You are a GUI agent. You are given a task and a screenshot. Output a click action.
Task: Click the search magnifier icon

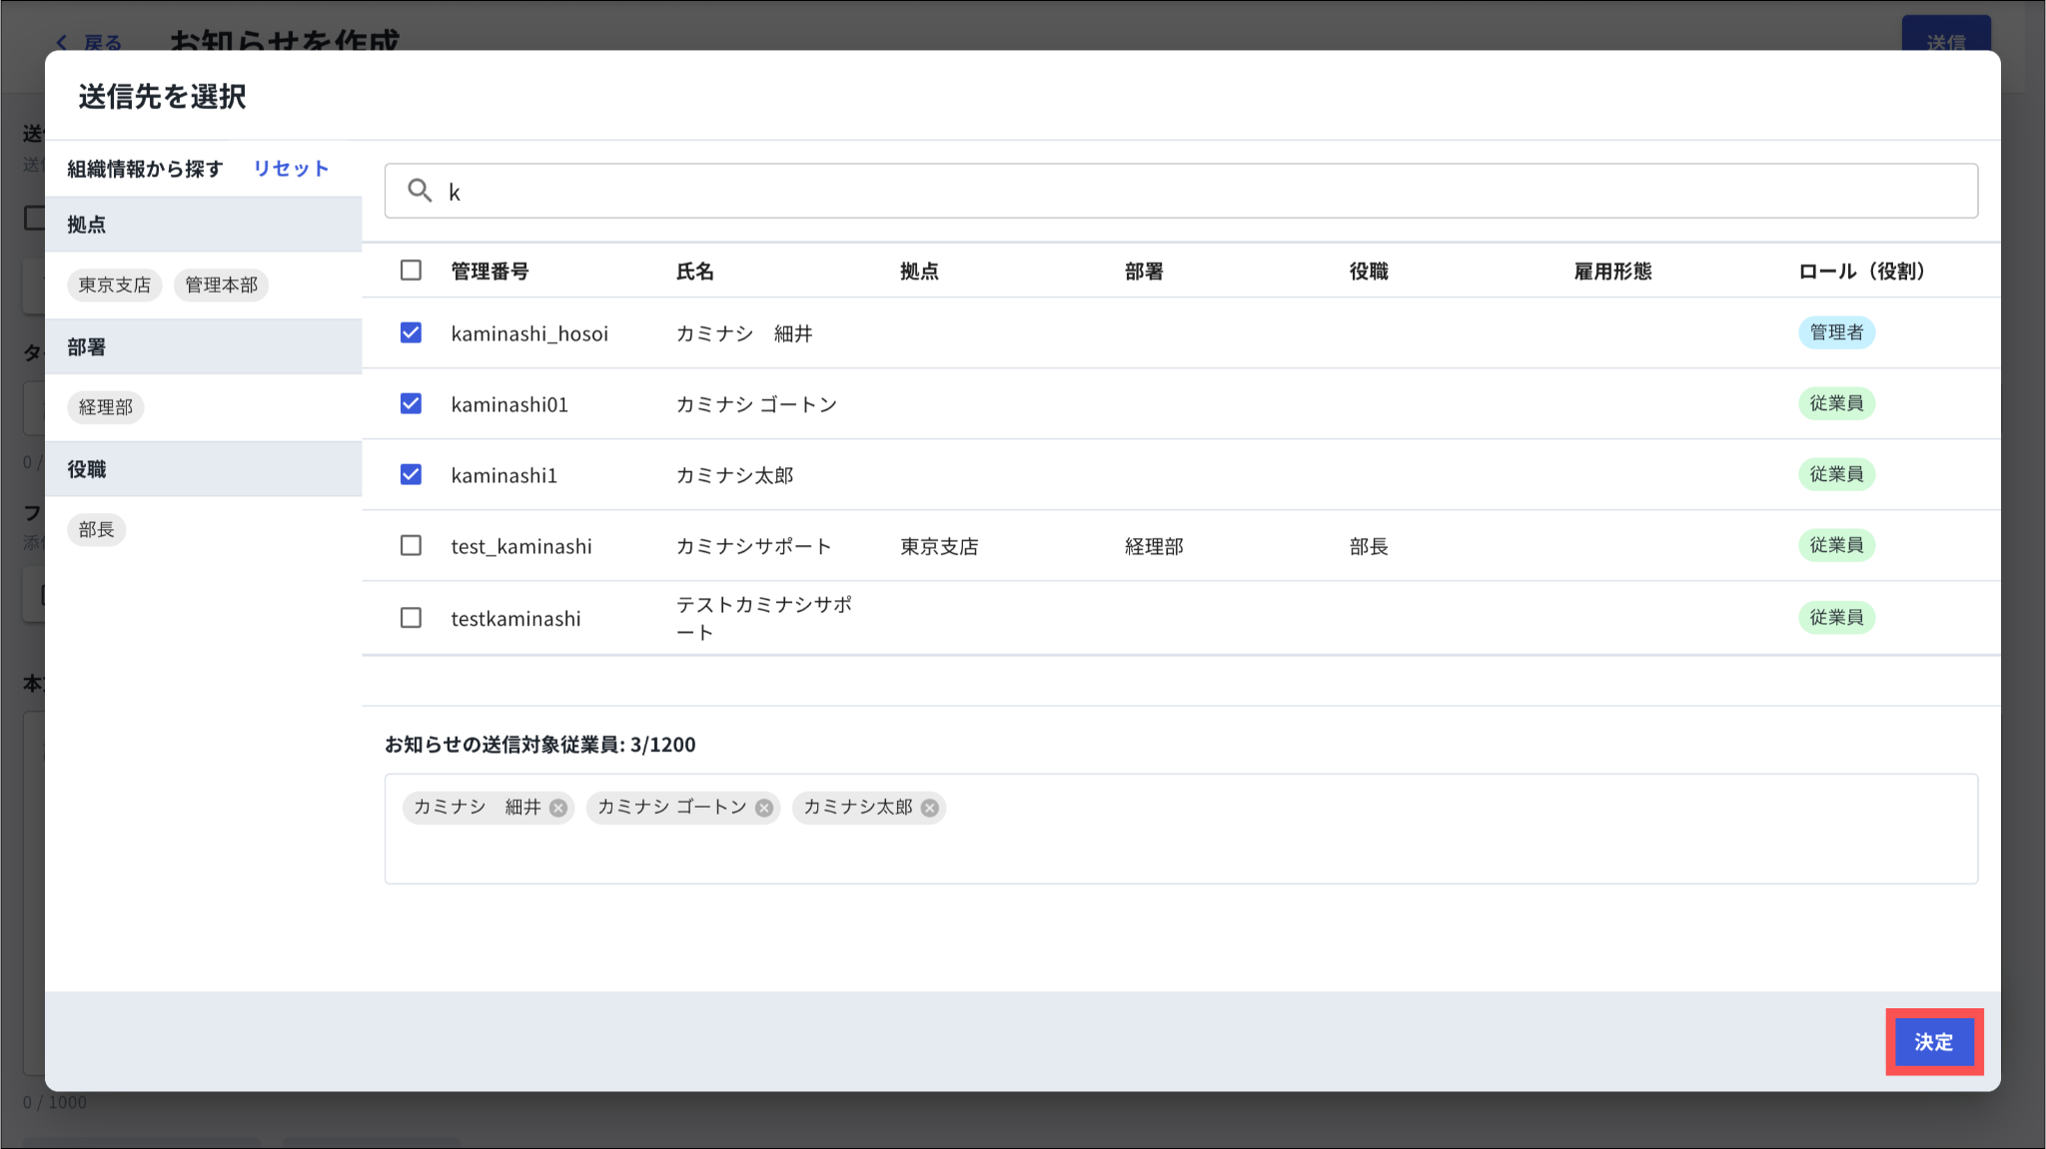[x=420, y=191]
